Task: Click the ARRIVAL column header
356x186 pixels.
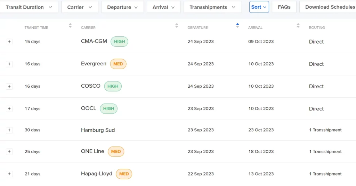Action: [x=255, y=28]
